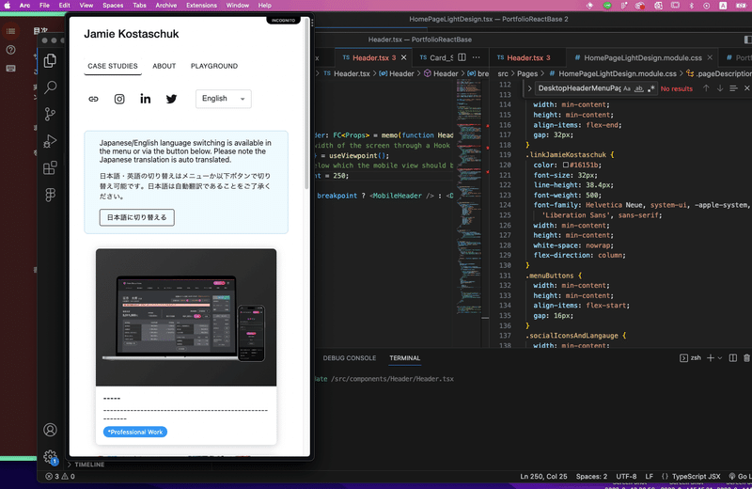Open the English language dropdown
752x489 pixels.
(224, 99)
